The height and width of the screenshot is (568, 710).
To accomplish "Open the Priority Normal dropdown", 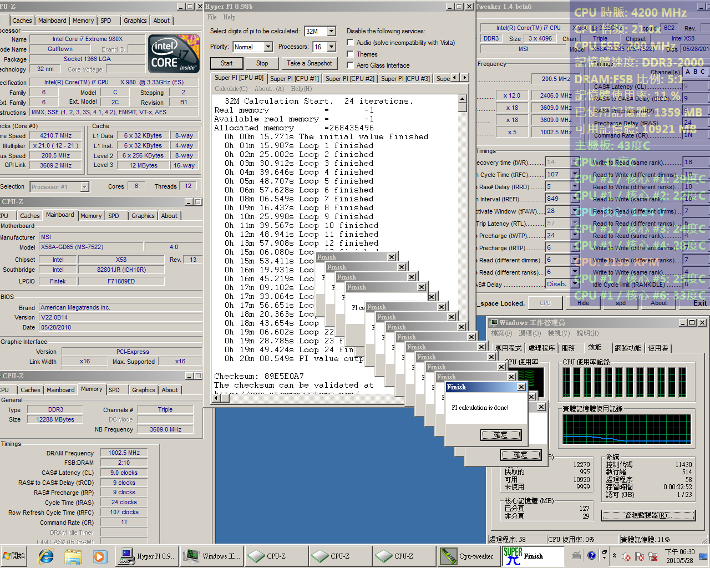I will tap(268, 47).
